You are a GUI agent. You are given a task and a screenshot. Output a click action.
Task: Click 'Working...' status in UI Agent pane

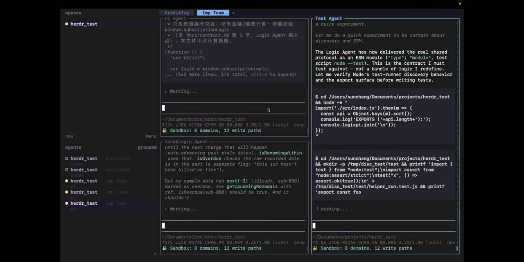[183, 91]
